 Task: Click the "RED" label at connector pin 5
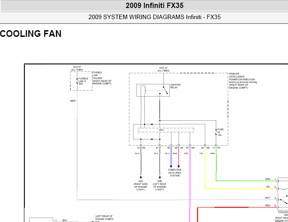pos(268,206)
